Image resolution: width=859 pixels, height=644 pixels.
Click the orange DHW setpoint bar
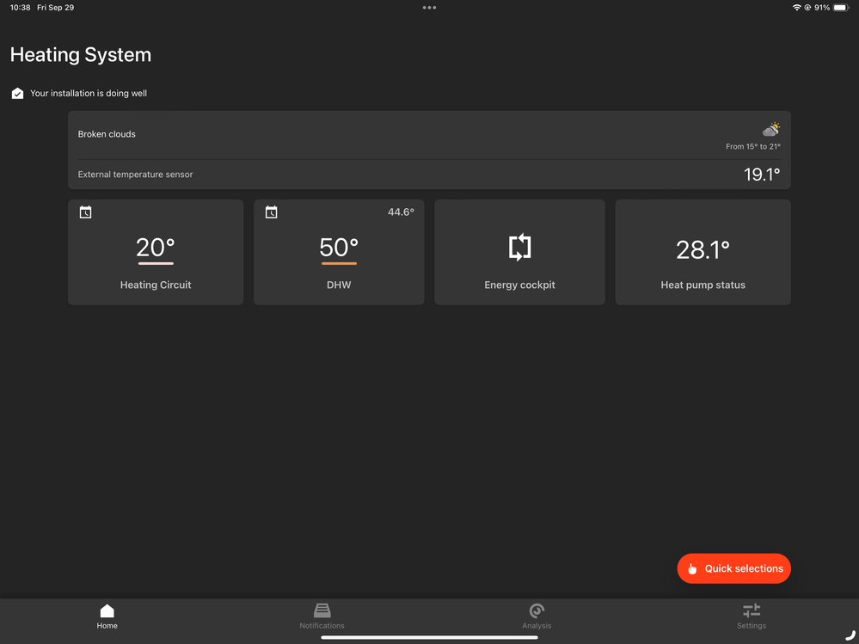click(339, 264)
